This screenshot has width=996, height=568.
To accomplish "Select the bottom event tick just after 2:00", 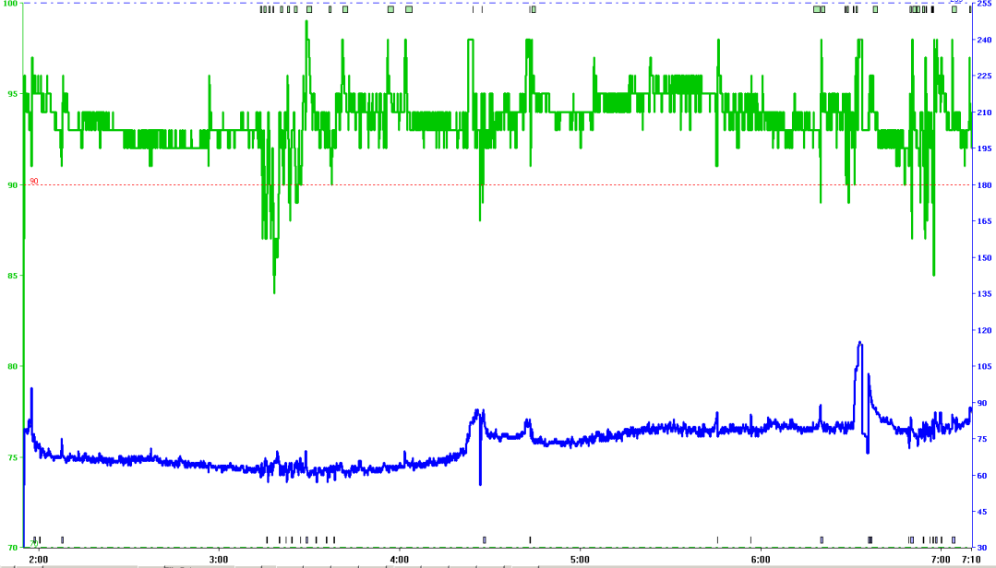I will [62, 539].
